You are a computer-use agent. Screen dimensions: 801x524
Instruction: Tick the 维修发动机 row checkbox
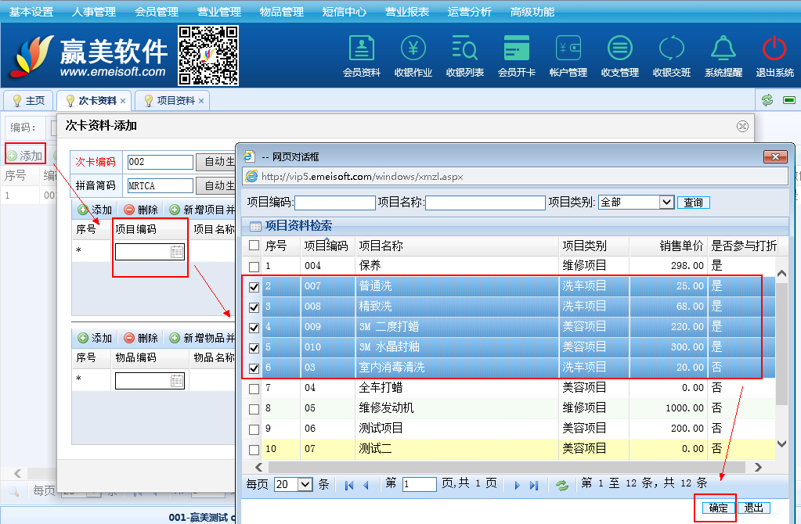(x=254, y=409)
